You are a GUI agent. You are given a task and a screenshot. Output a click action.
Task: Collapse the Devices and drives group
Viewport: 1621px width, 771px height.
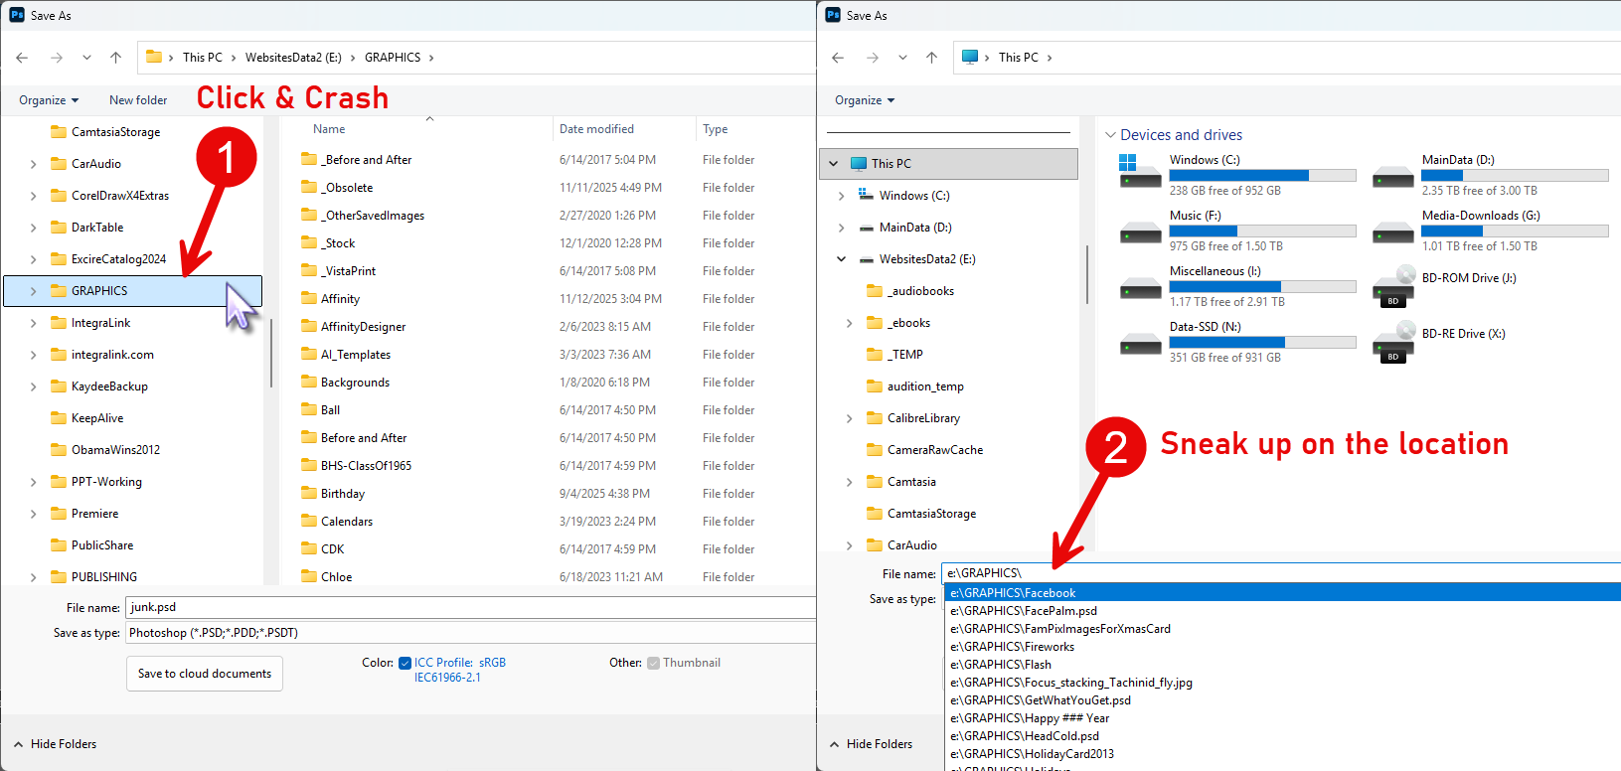[x=1110, y=135]
